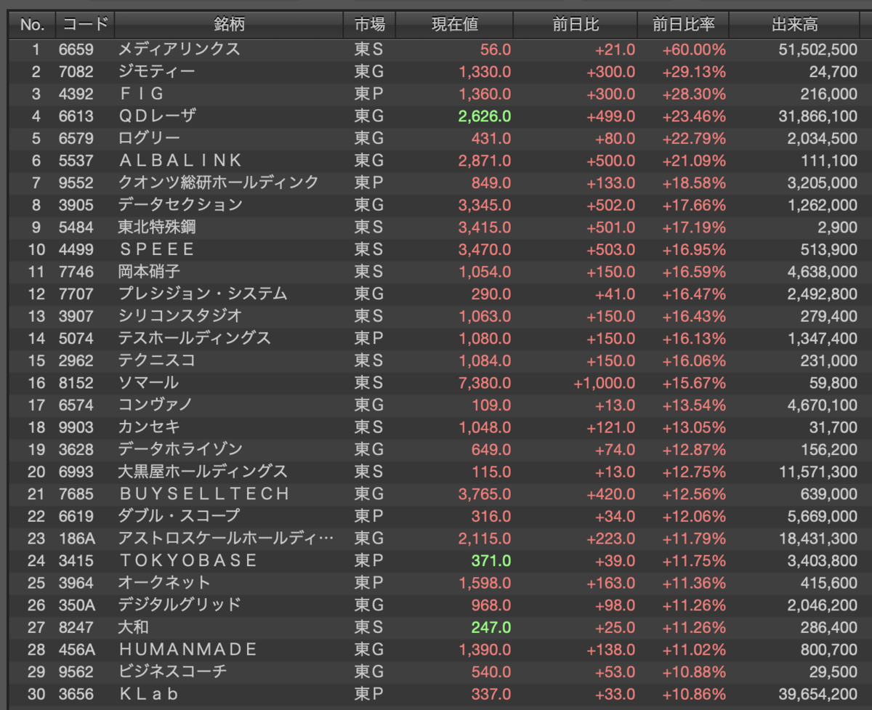Image resolution: width=872 pixels, height=710 pixels.
Task: Select the ＨＵＭＡＮＭＡＤＥ stock name
Action: 187,650
